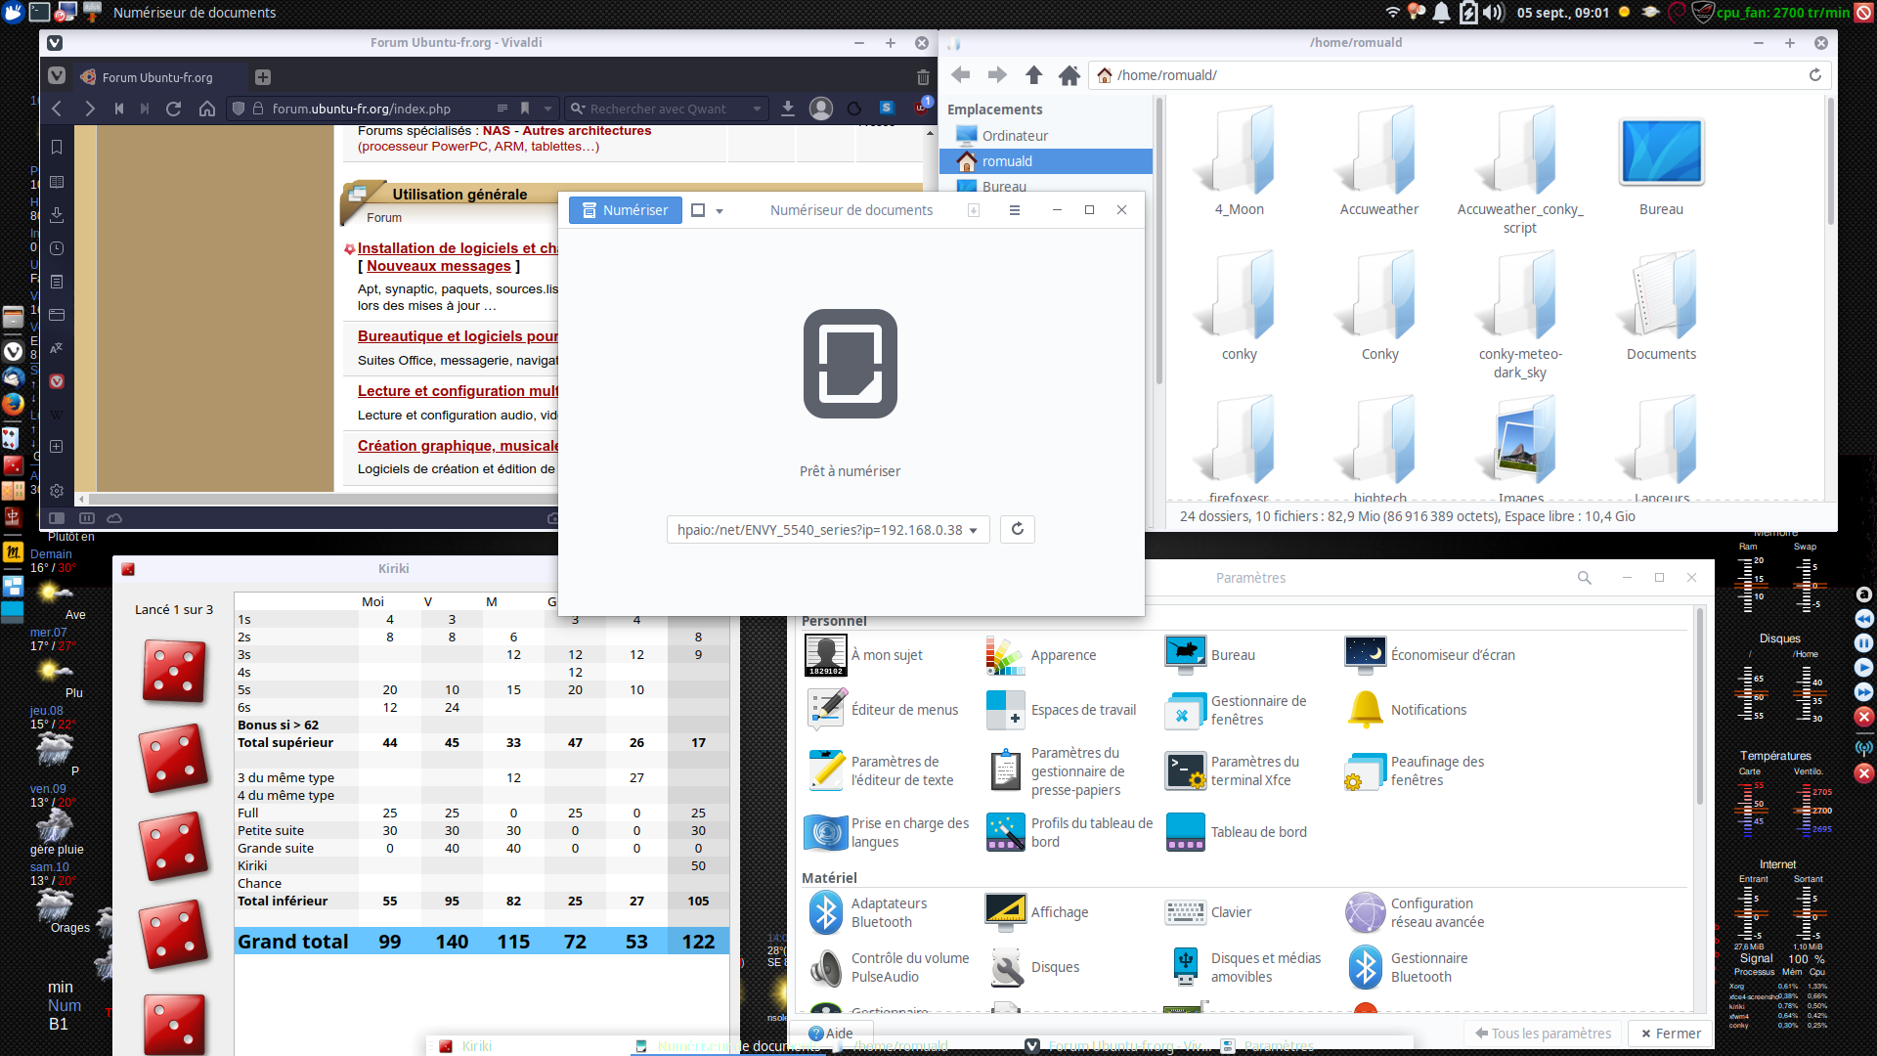The height and width of the screenshot is (1056, 1877).
Task: Go to Vivaldi home page
Action: pyautogui.click(x=207, y=109)
